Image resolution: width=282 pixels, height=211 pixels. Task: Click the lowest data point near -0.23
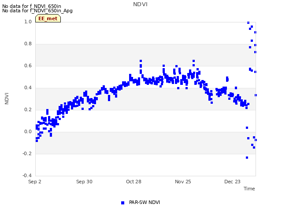pos(247,157)
